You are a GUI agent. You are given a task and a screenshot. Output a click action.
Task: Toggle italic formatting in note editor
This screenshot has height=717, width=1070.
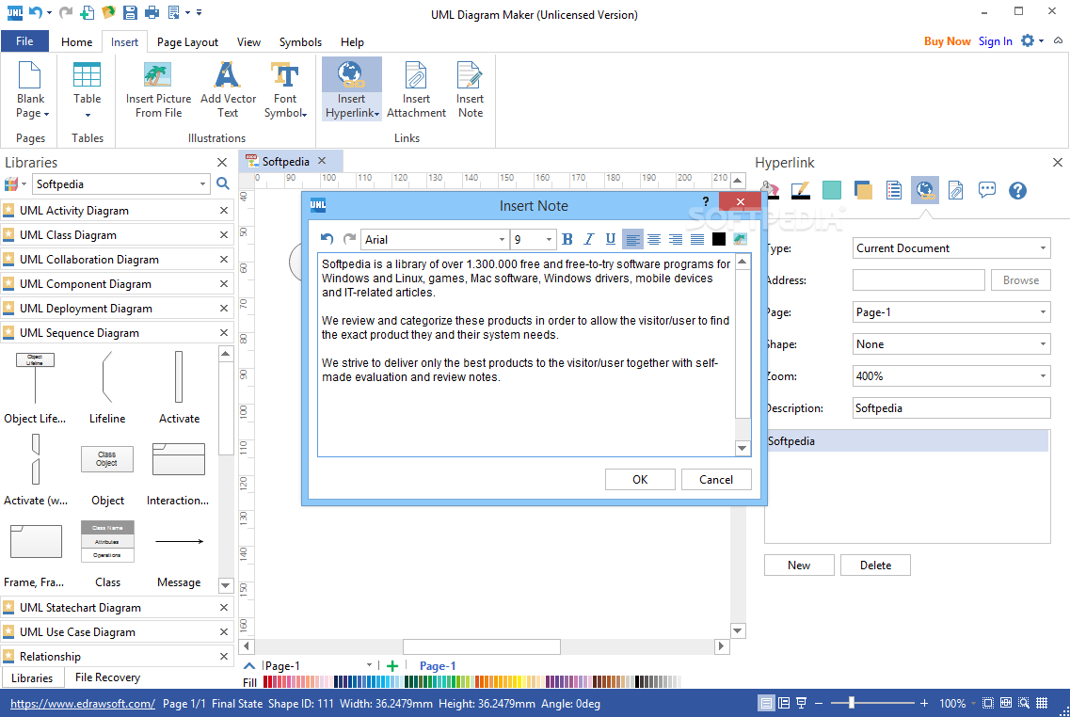click(x=588, y=239)
